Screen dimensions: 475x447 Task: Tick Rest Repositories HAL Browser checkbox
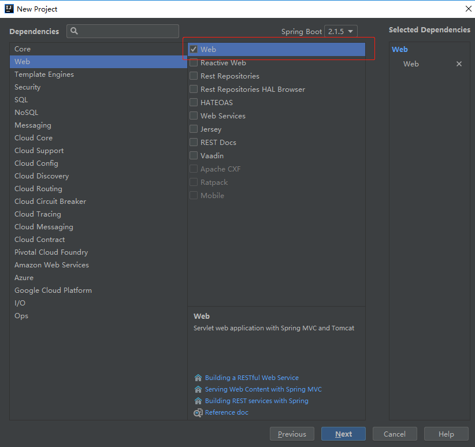pyautogui.click(x=194, y=89)
